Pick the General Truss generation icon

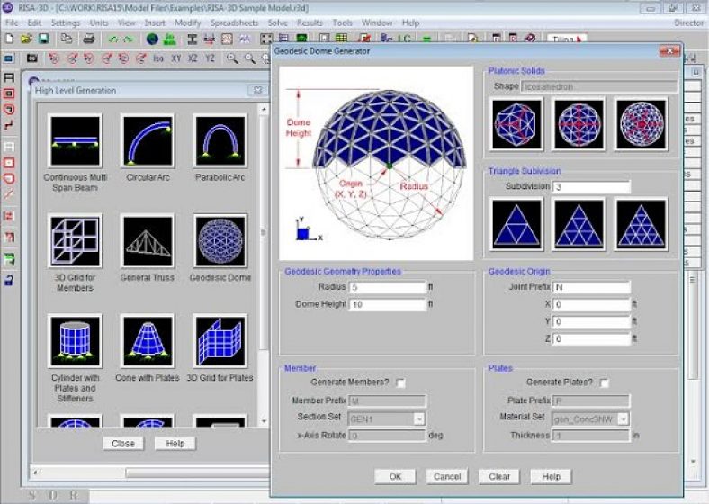point(148,240)
